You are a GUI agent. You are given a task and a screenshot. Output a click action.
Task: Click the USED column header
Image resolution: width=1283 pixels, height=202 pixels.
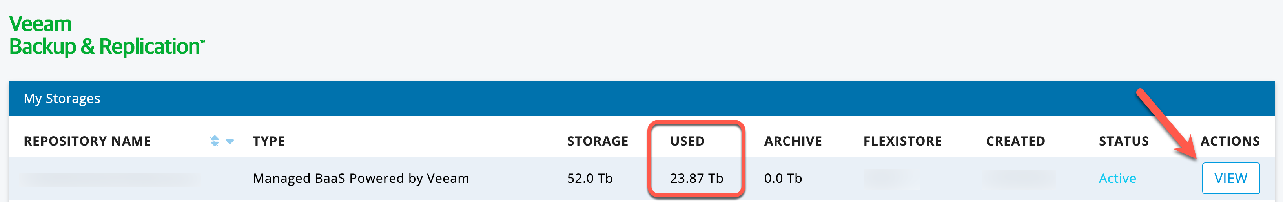tap(687, 141)
